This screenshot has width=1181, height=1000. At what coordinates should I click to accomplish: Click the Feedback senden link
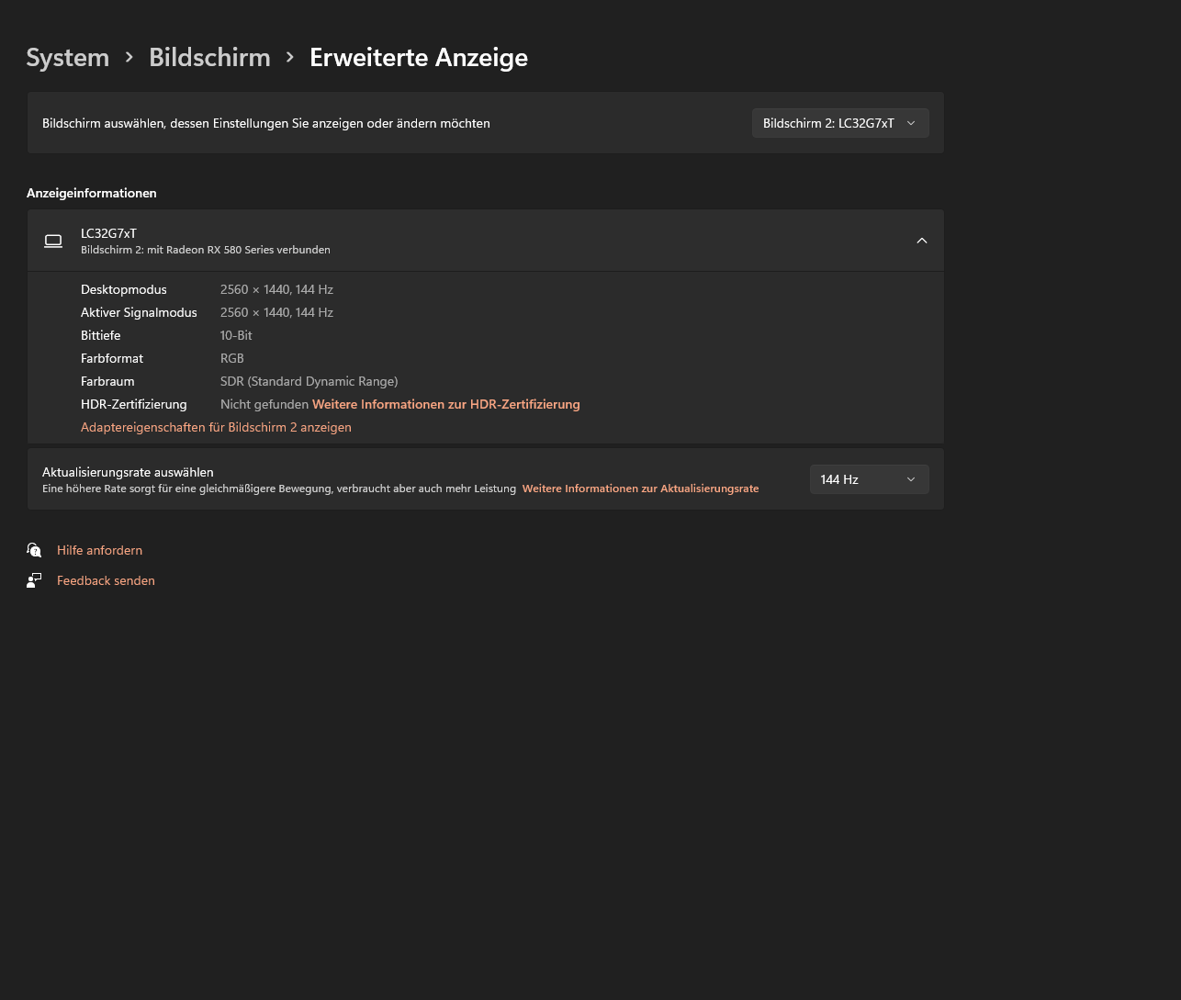click(x=106, y=580)
